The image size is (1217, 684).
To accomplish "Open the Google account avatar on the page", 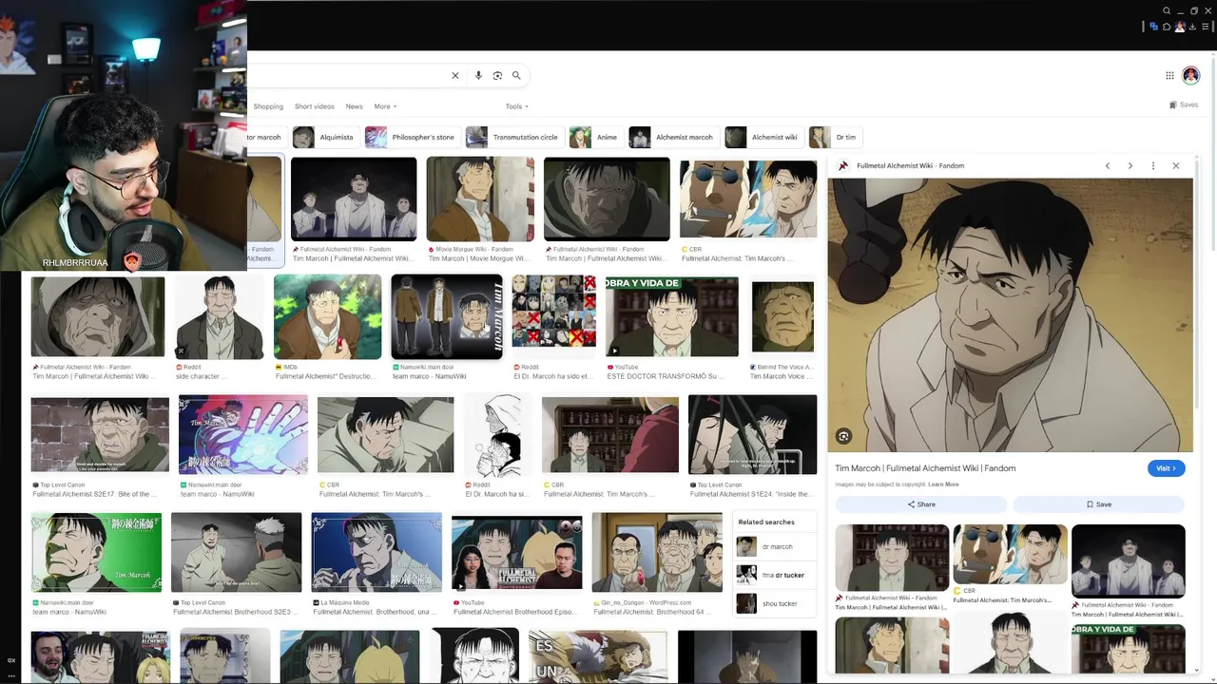I will 1190,76.
